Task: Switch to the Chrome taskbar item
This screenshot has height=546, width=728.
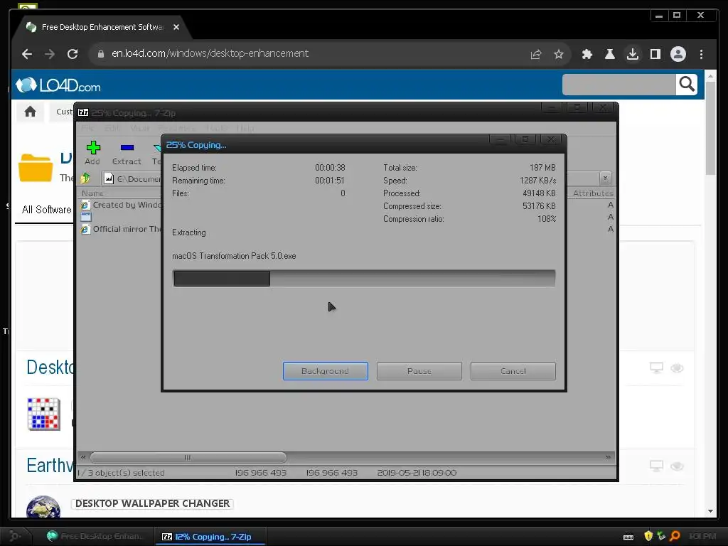Action: (97, 536)
